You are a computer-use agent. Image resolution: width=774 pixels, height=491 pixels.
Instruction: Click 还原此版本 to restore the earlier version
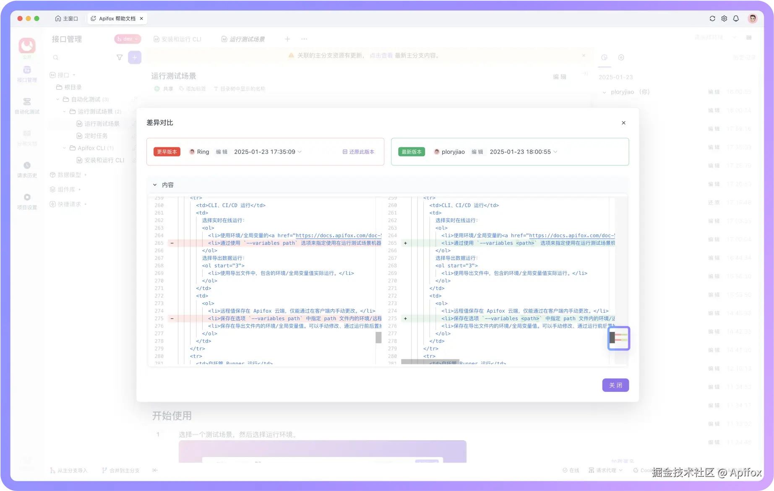(359, 152)
